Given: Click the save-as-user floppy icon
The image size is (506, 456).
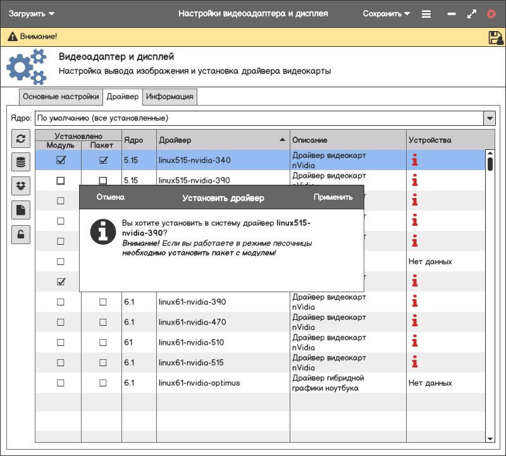Looking at the screenshot, I should point(495,37).
